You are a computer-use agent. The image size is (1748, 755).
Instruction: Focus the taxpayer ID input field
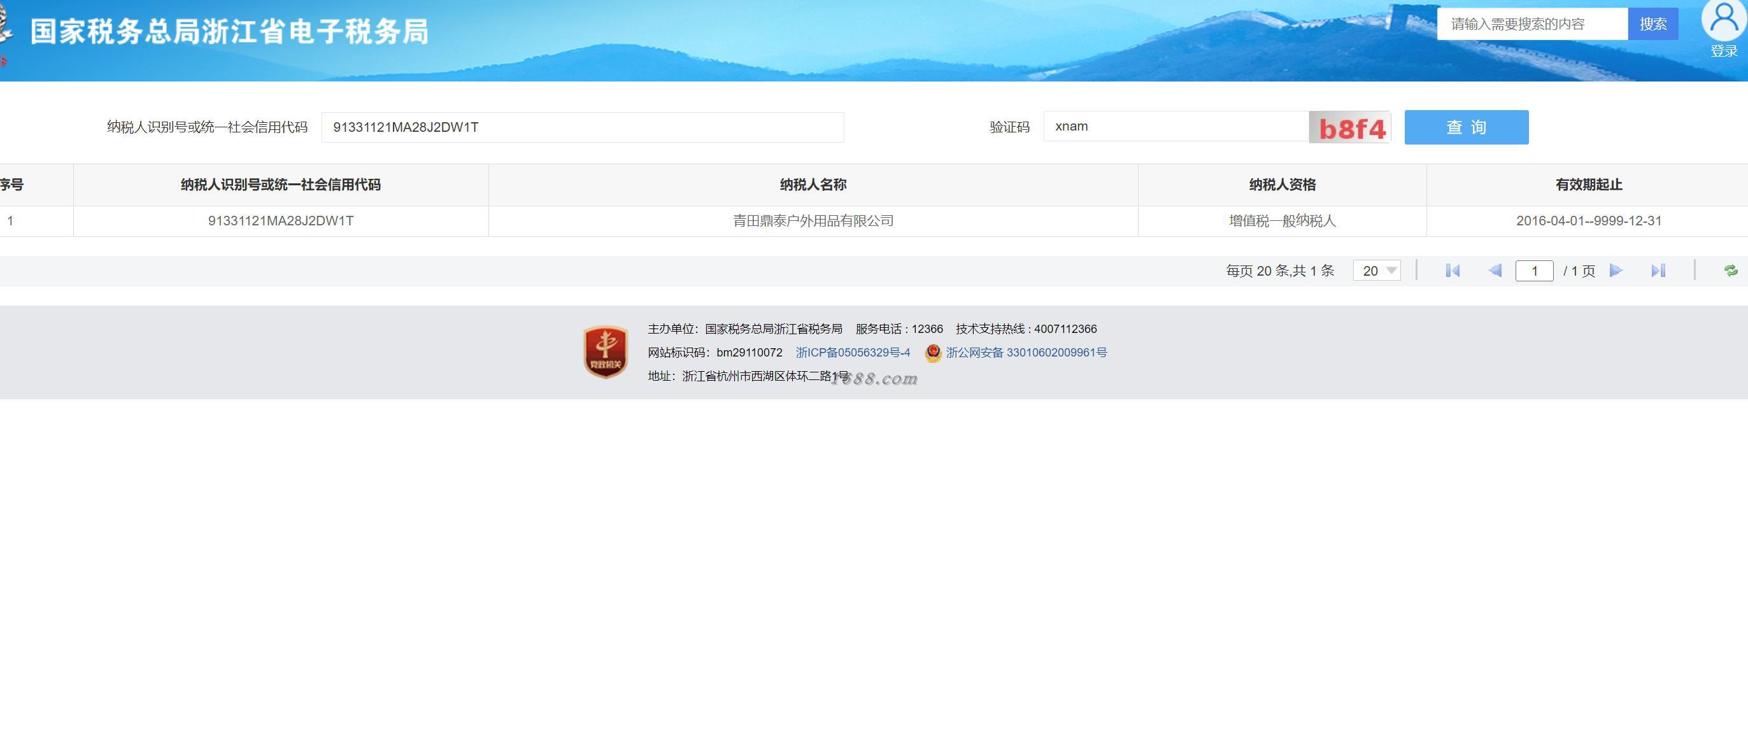[x=582, y=127]
